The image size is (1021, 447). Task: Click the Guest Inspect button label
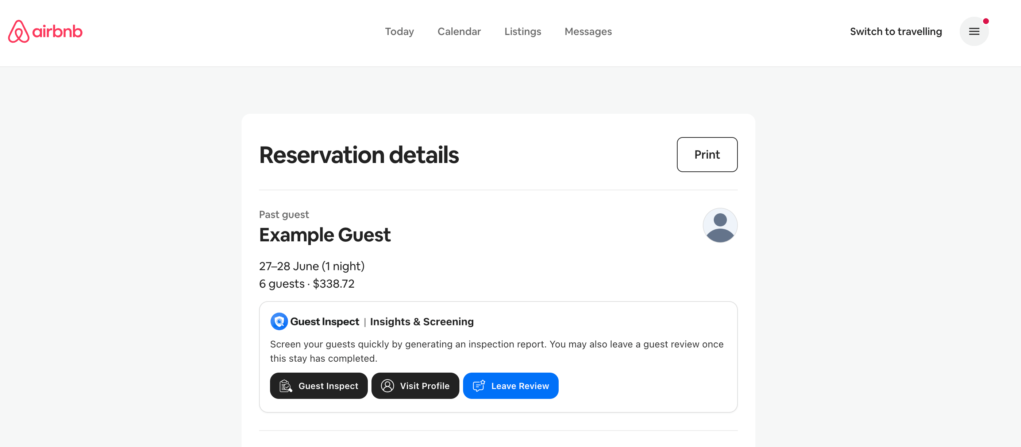[328, 386]
